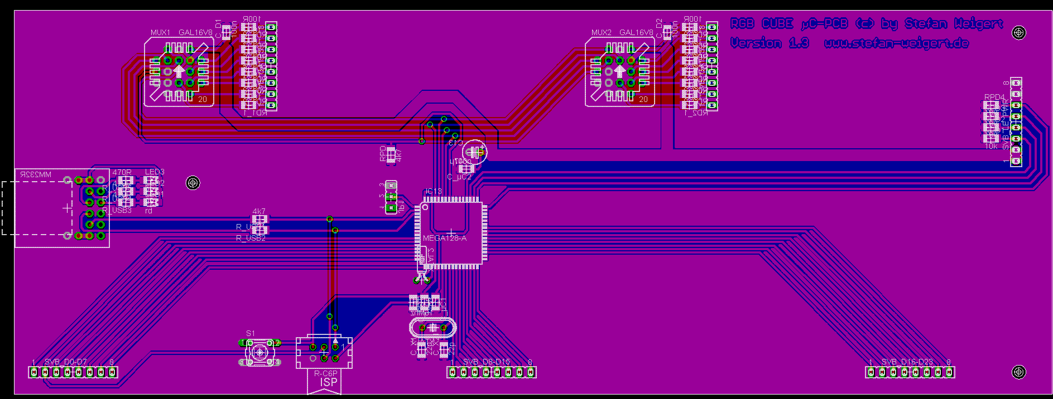Screen dimensions: 1053x399
Task: Click the 'R_USB2' label
Action: pos(251,238)
